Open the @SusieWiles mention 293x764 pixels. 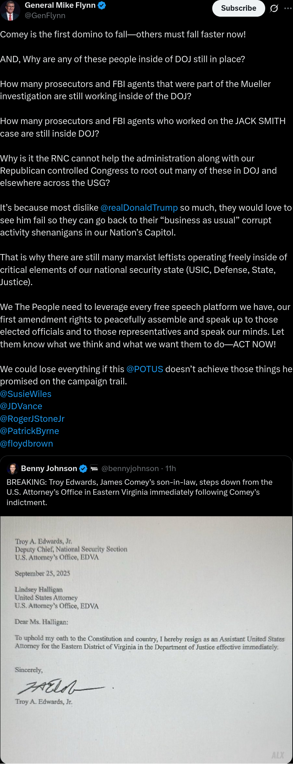pos(26,394)
